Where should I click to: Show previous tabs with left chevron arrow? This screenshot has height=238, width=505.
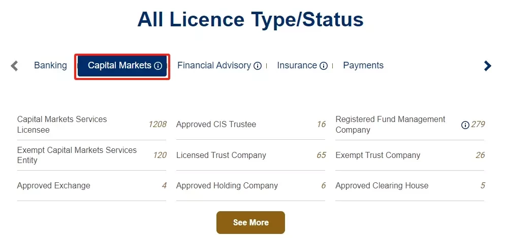(x=14, y=66)
